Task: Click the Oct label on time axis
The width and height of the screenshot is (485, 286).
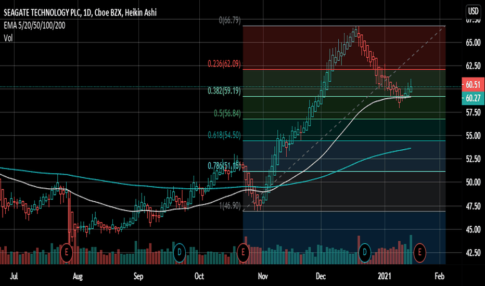Action: click(x=199, y=276)
